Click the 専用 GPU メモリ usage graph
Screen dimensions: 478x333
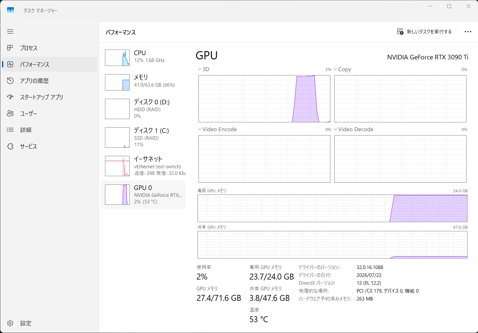pyautogui.click(x=332, y=208)
